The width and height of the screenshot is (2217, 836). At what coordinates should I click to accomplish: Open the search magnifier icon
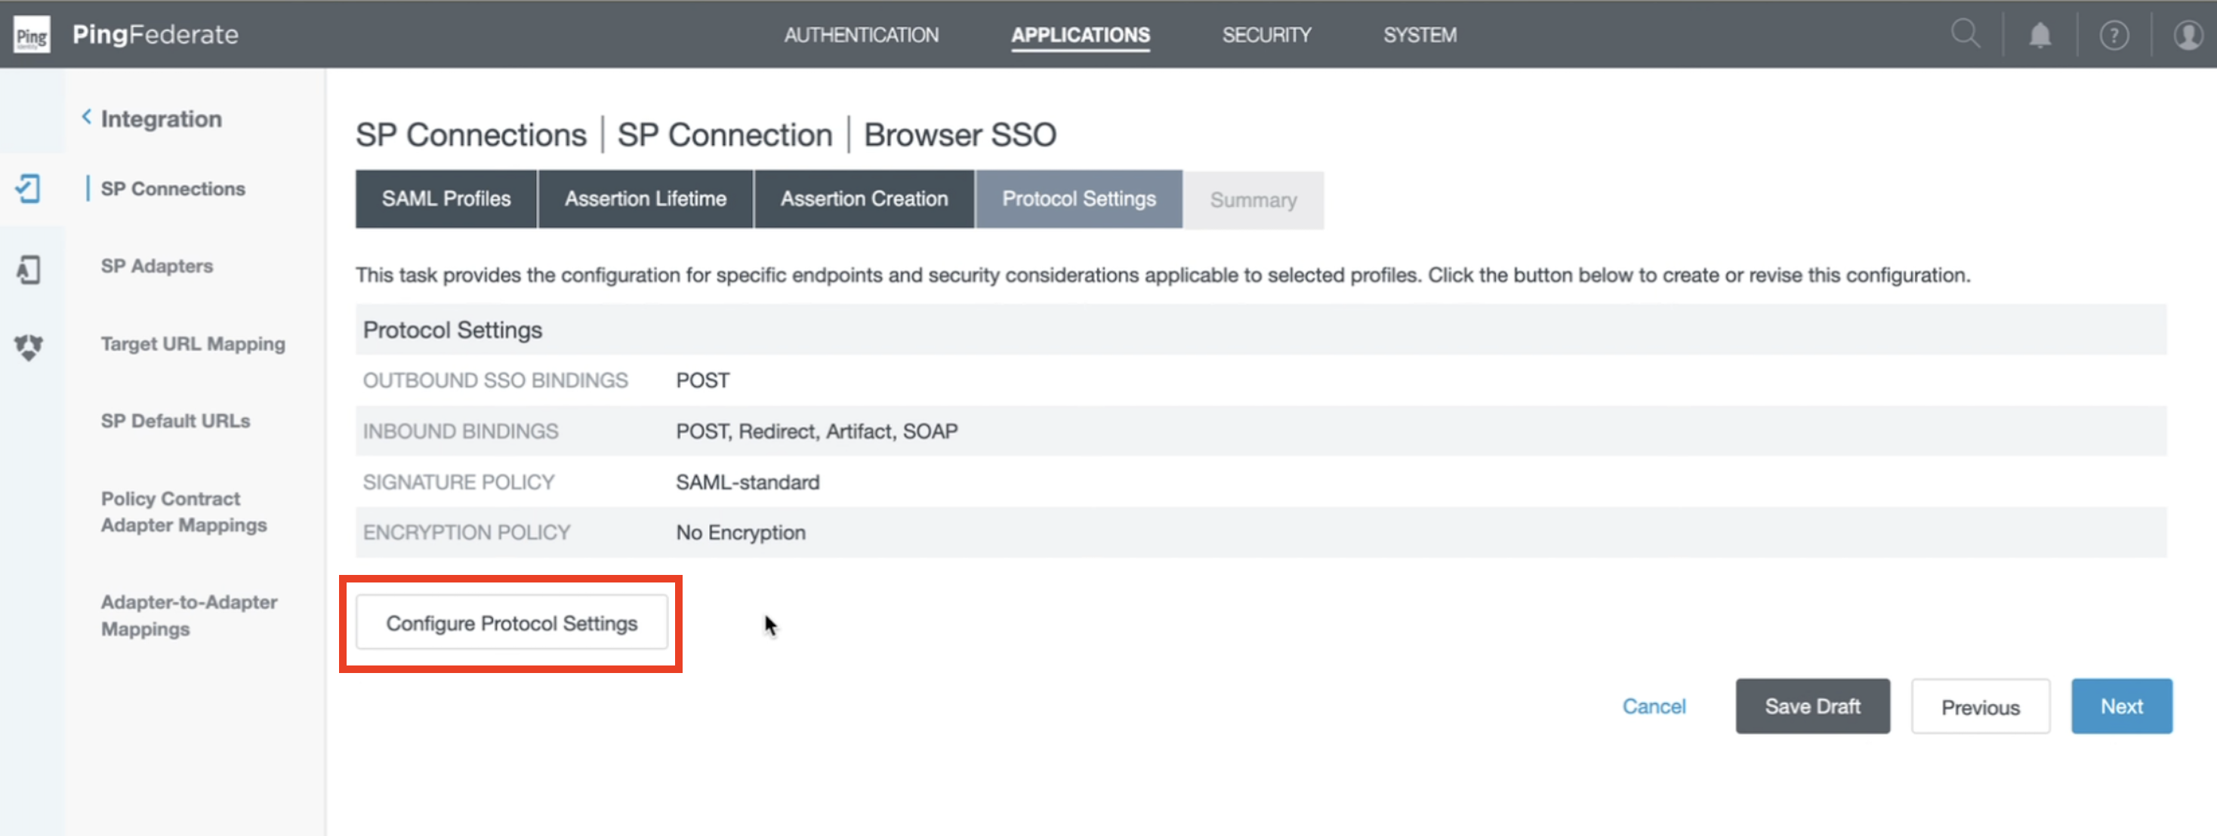(1965, 35)
